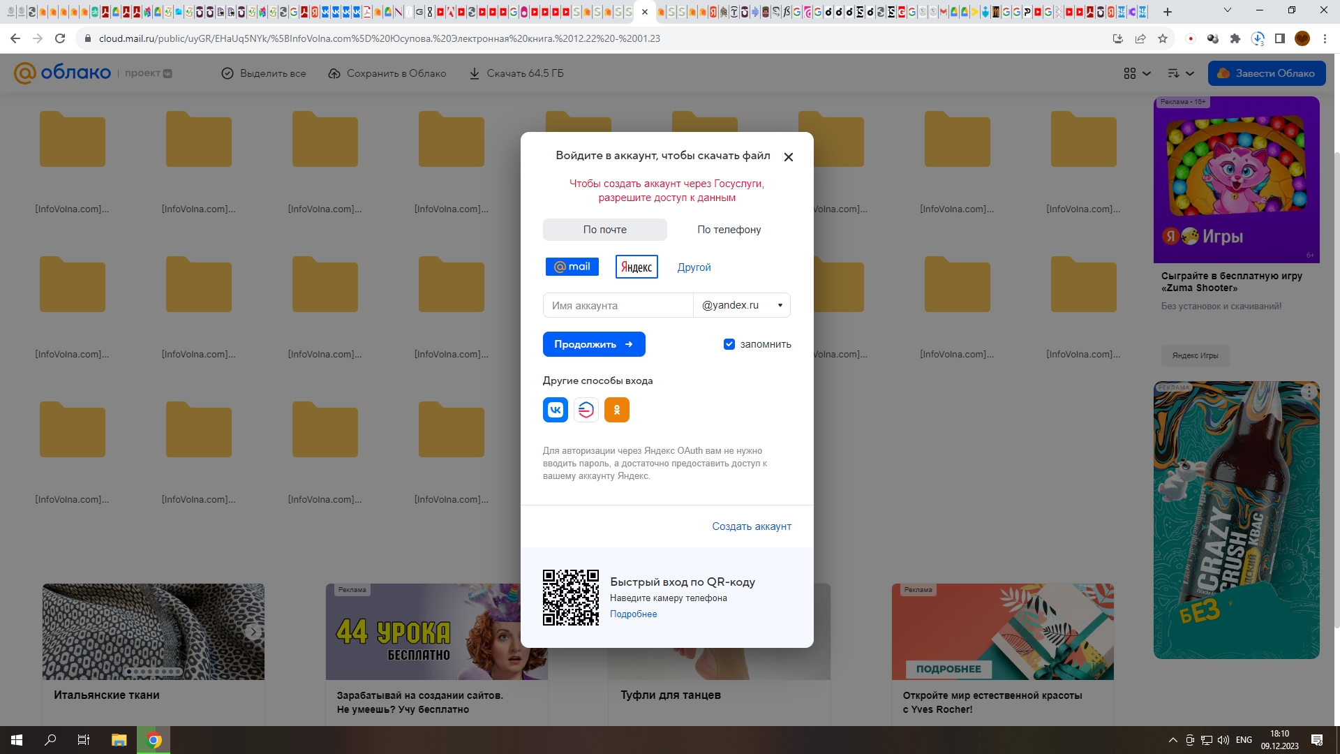The image size is (1340, 754).
Task: Open the grid view mode dropdown
Action: [1137, 73]
